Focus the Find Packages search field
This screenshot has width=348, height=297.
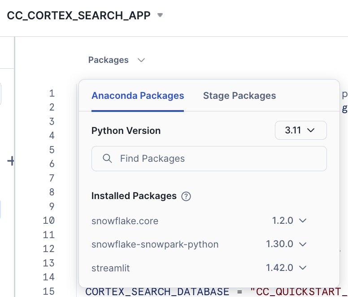[215, 159]
